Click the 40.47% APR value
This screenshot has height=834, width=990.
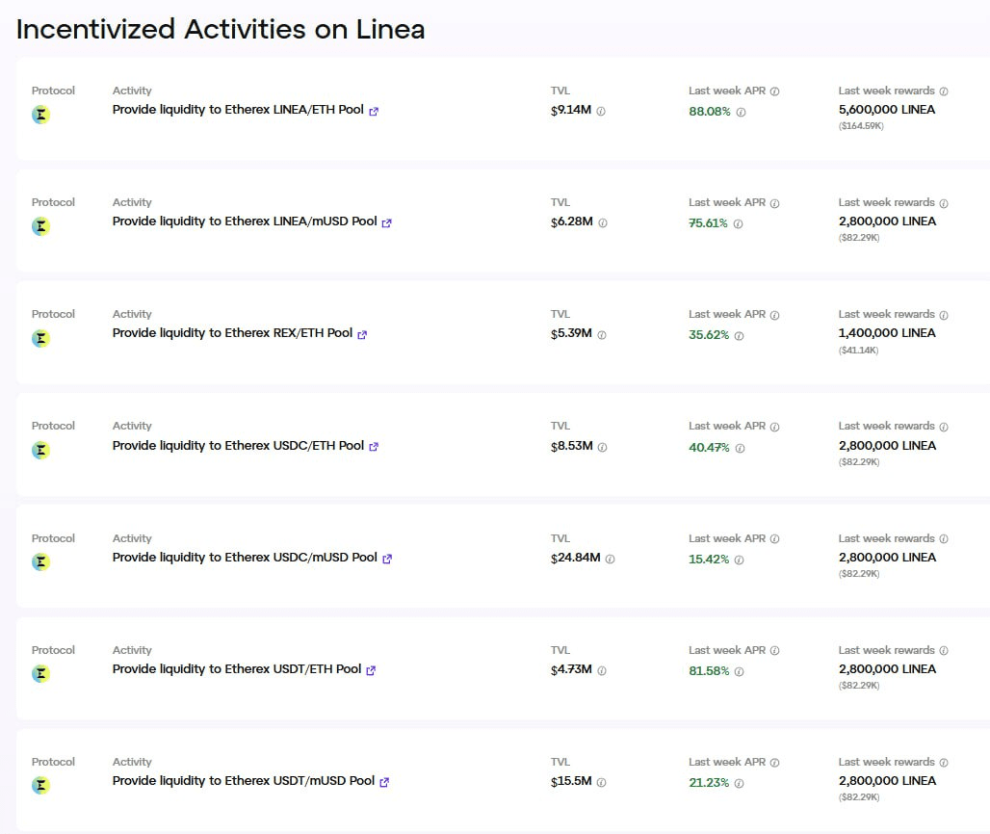(x=709, y=448)
